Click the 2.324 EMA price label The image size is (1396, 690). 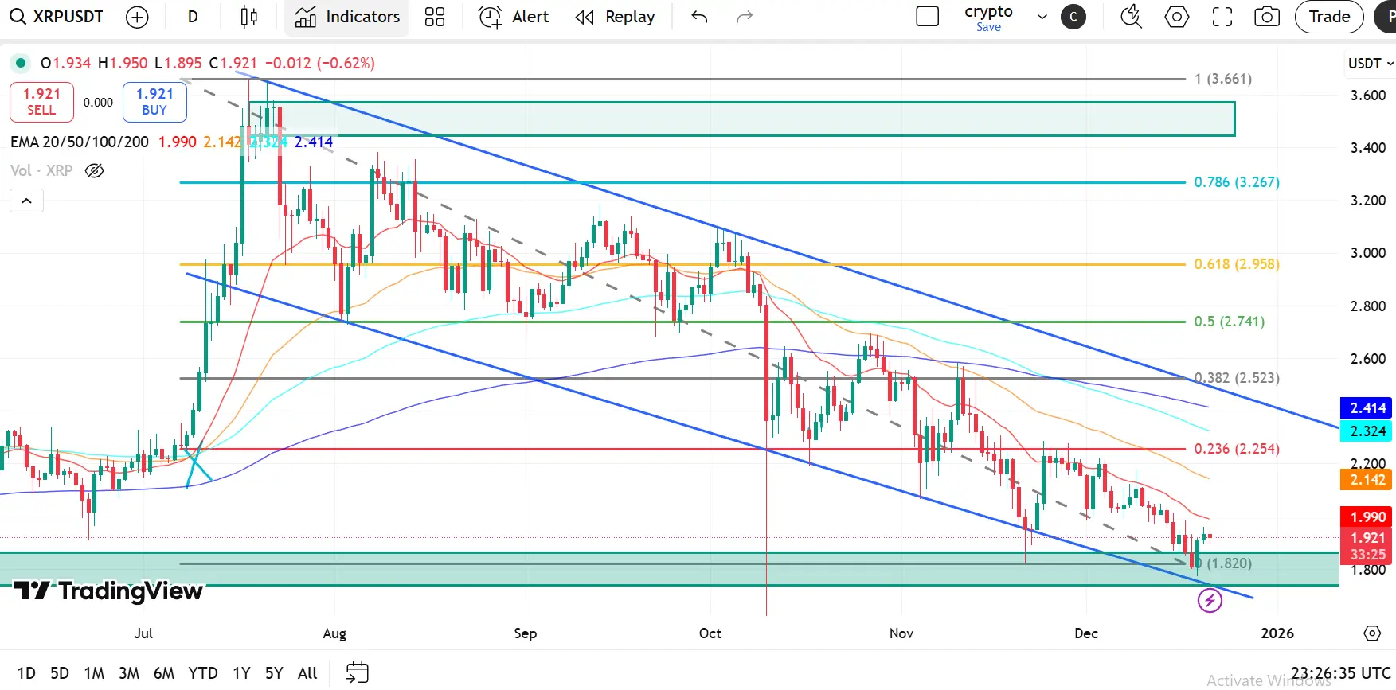click(x=1367, y=431)
